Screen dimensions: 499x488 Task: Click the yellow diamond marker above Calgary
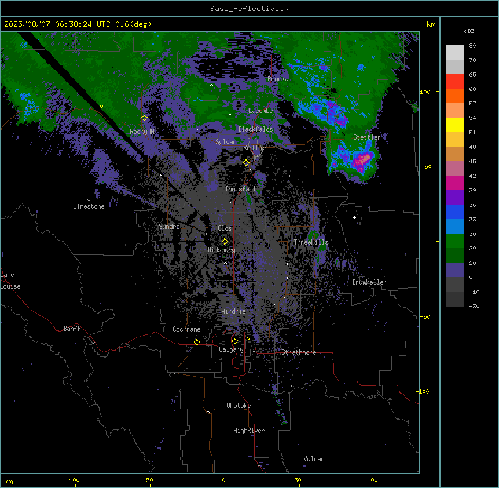coord(234,341)
